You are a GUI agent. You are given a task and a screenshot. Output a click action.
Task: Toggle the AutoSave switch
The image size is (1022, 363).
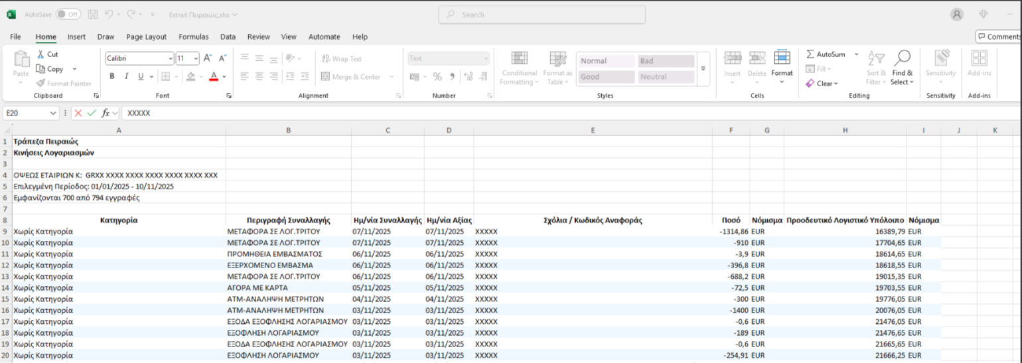pyautogui.click(x=68, y=14)
